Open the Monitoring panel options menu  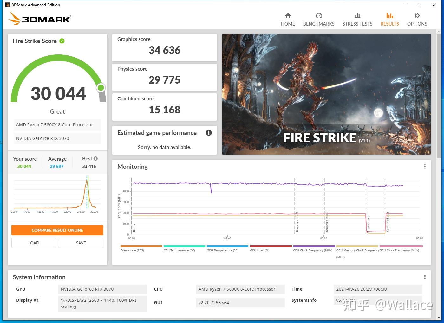pos(425,166)
